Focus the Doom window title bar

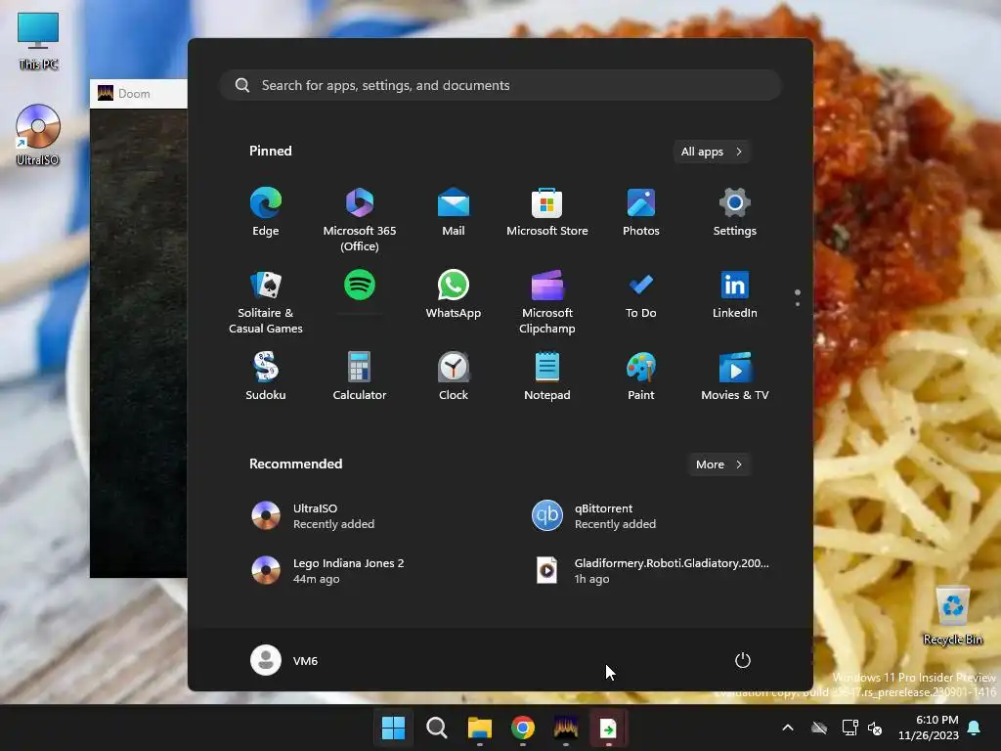pos(139,93)
